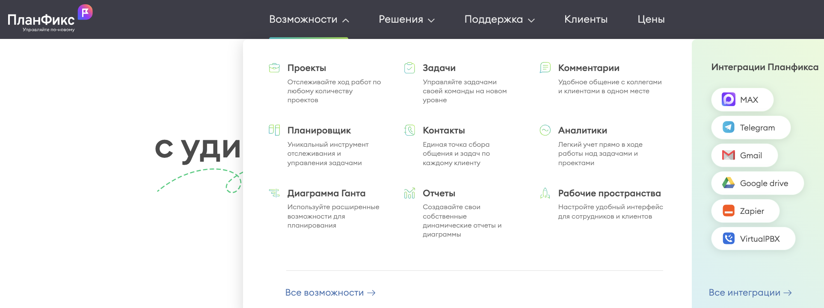This screenshot has height=308, width=824.
Task: Click the phone icon beside Контакты
Action: coord(409,130)
